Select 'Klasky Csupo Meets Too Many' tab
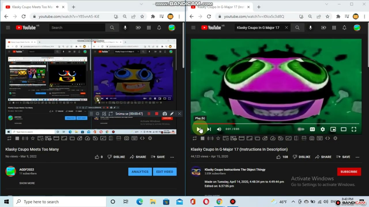This screenshot has height=207, width=369. 32,7
